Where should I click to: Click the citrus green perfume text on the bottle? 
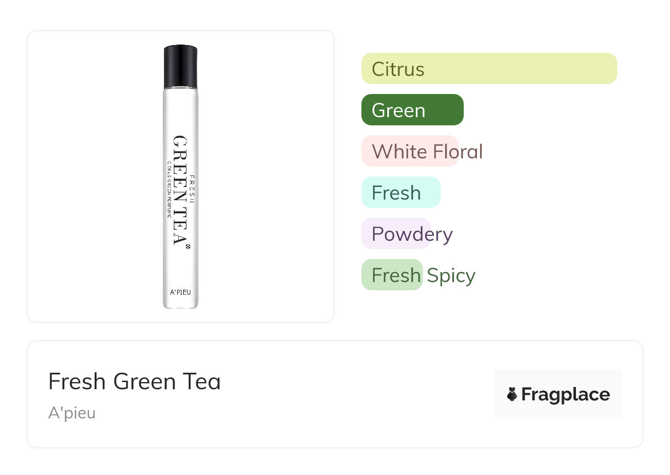point(169,190)
